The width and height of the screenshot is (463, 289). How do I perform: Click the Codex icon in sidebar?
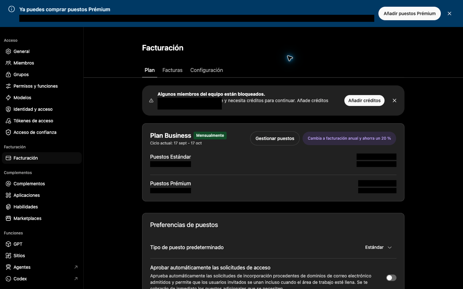(8, 279)
